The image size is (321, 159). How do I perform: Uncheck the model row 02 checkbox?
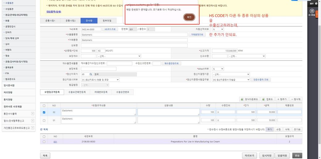[44, 112]
